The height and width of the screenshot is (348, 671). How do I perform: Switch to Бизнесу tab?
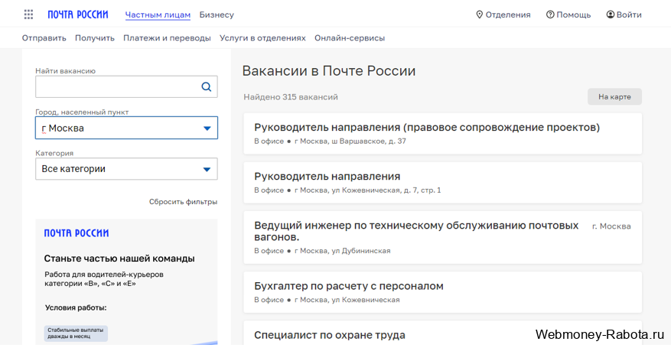click(x=217, y=15)
